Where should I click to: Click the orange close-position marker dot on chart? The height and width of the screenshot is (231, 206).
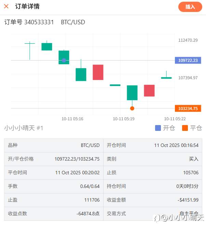(132, 108)
